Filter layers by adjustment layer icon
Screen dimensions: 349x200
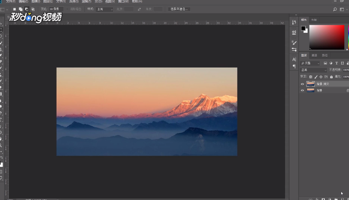331,63
